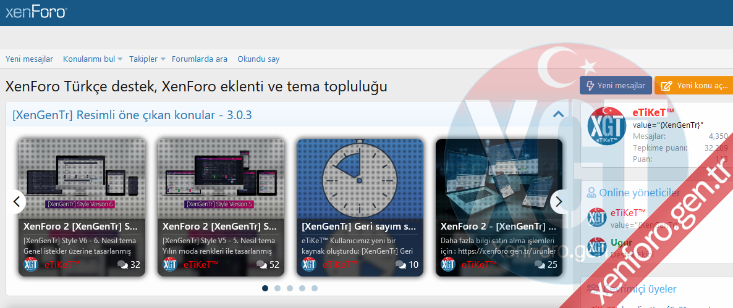Click Okundu say link
This screenshot has height=308, width=733.
pyautogui.click(x=258, y=59)
